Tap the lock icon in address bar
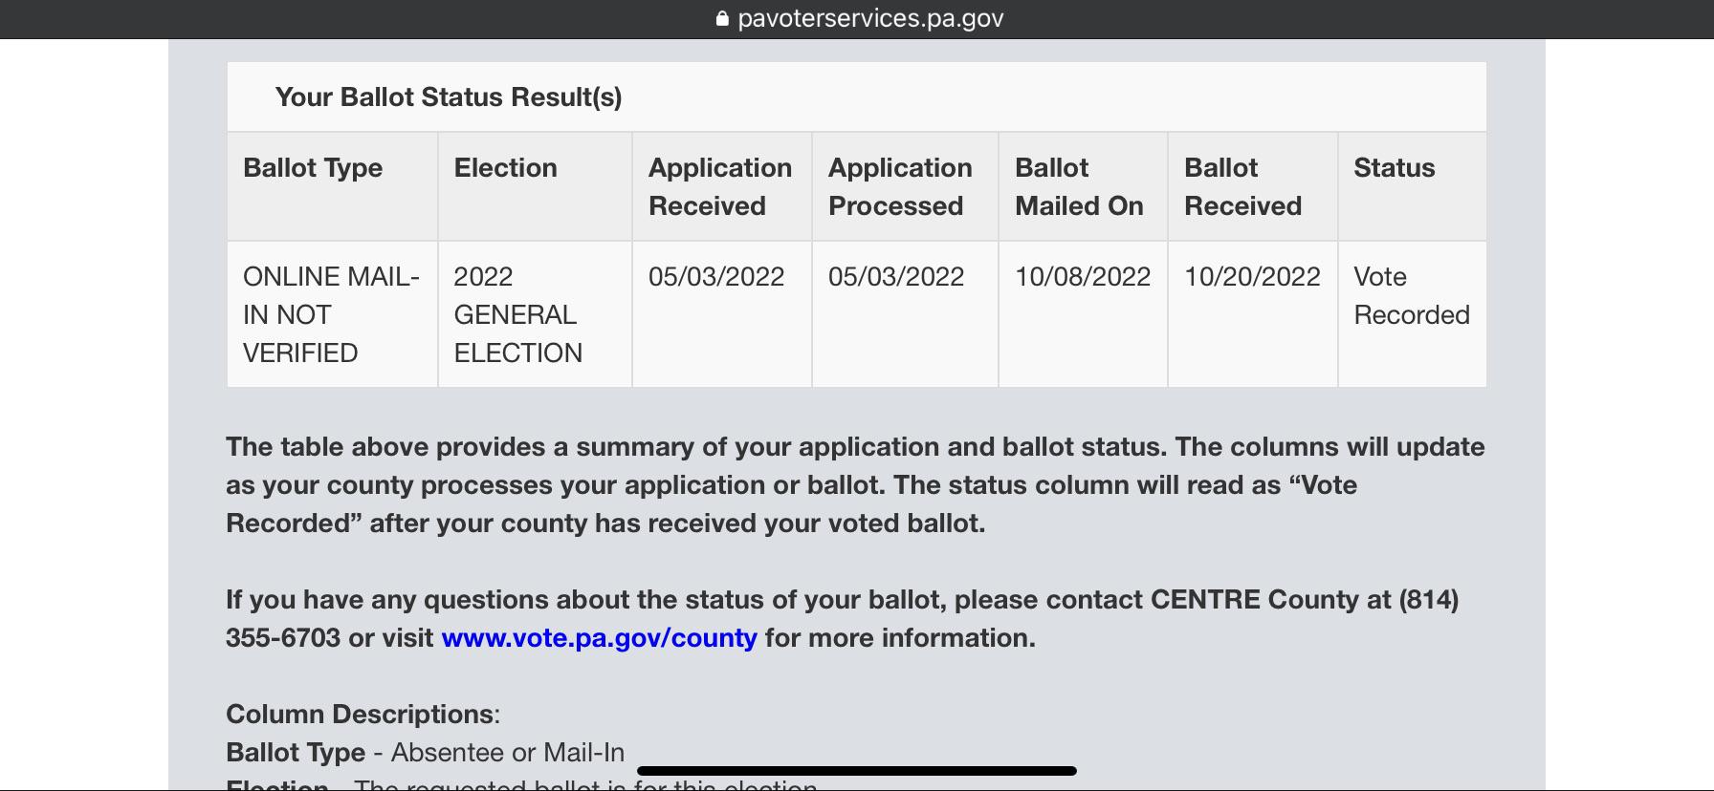 722,19
